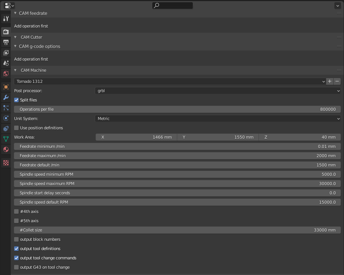Open the editor type menu
This screenshot has height=275, width=344.
pos(9,6)
